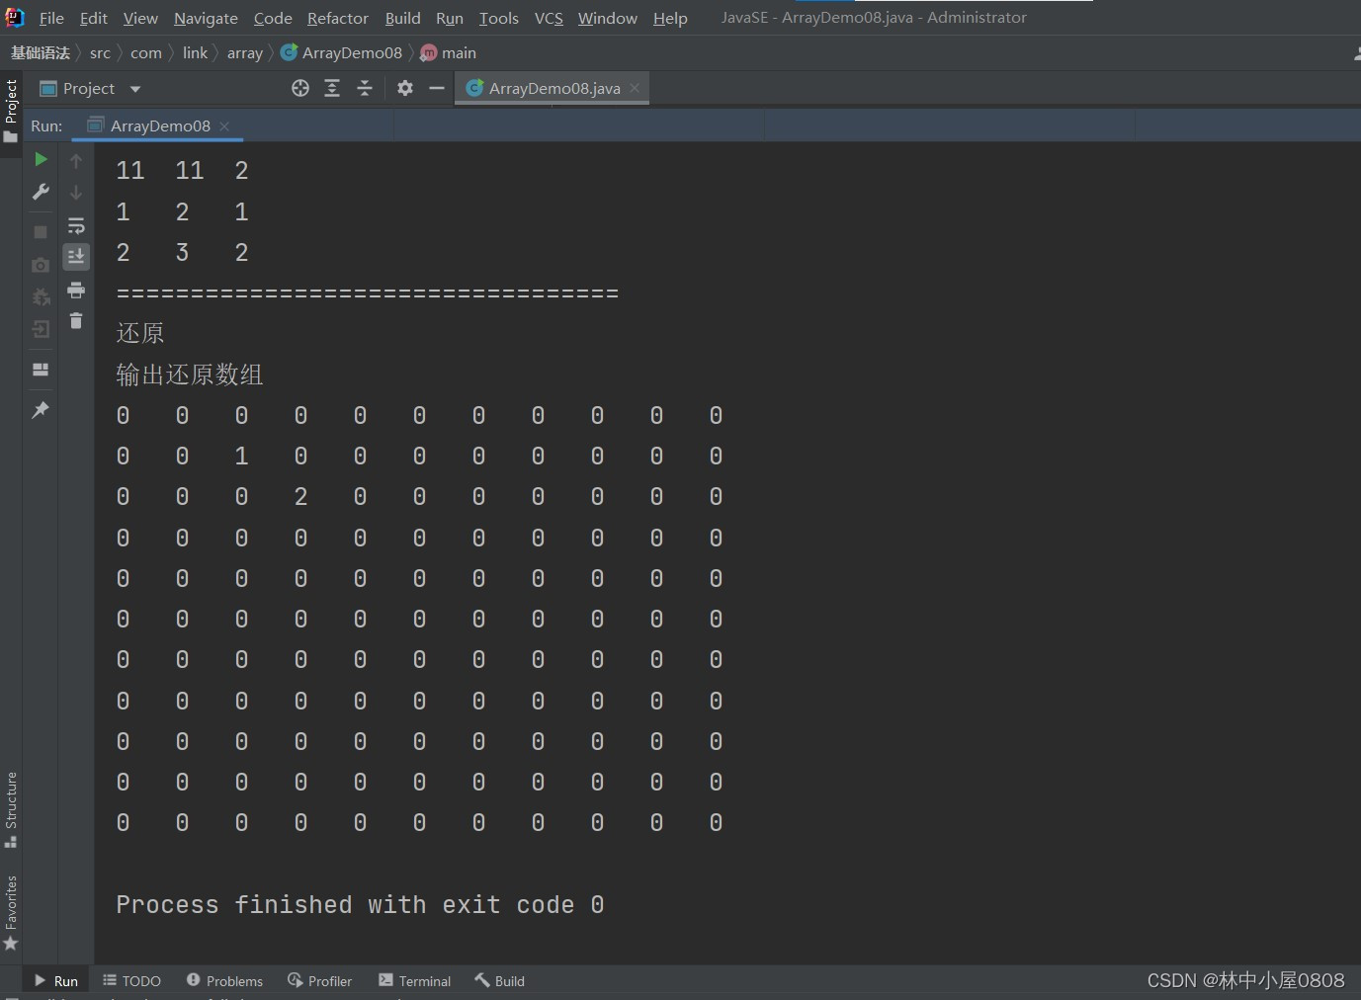Screen dimensions: 1361x1000
Task: Click src breadcrumb
Action: [x=100, y=52]
